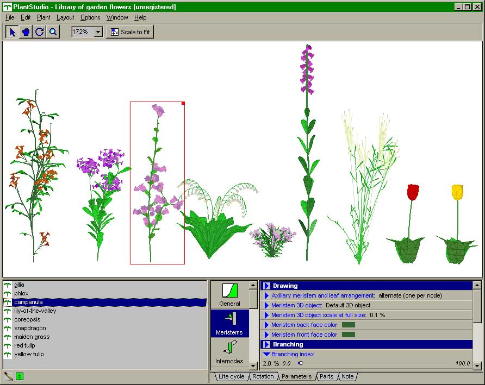Switch to the Parts tab

pos(327,376)
